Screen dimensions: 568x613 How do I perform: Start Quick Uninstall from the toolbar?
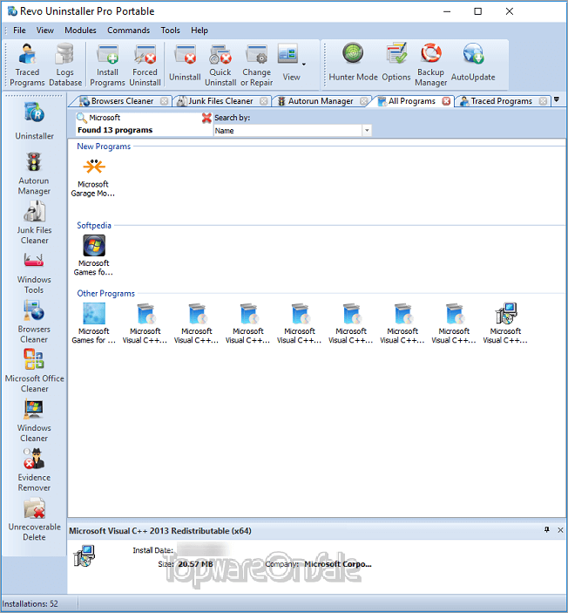click(x=220, y=65)
